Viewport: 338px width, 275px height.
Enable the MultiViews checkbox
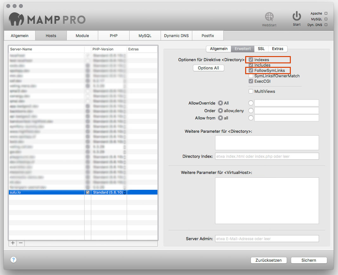[251, 91]
